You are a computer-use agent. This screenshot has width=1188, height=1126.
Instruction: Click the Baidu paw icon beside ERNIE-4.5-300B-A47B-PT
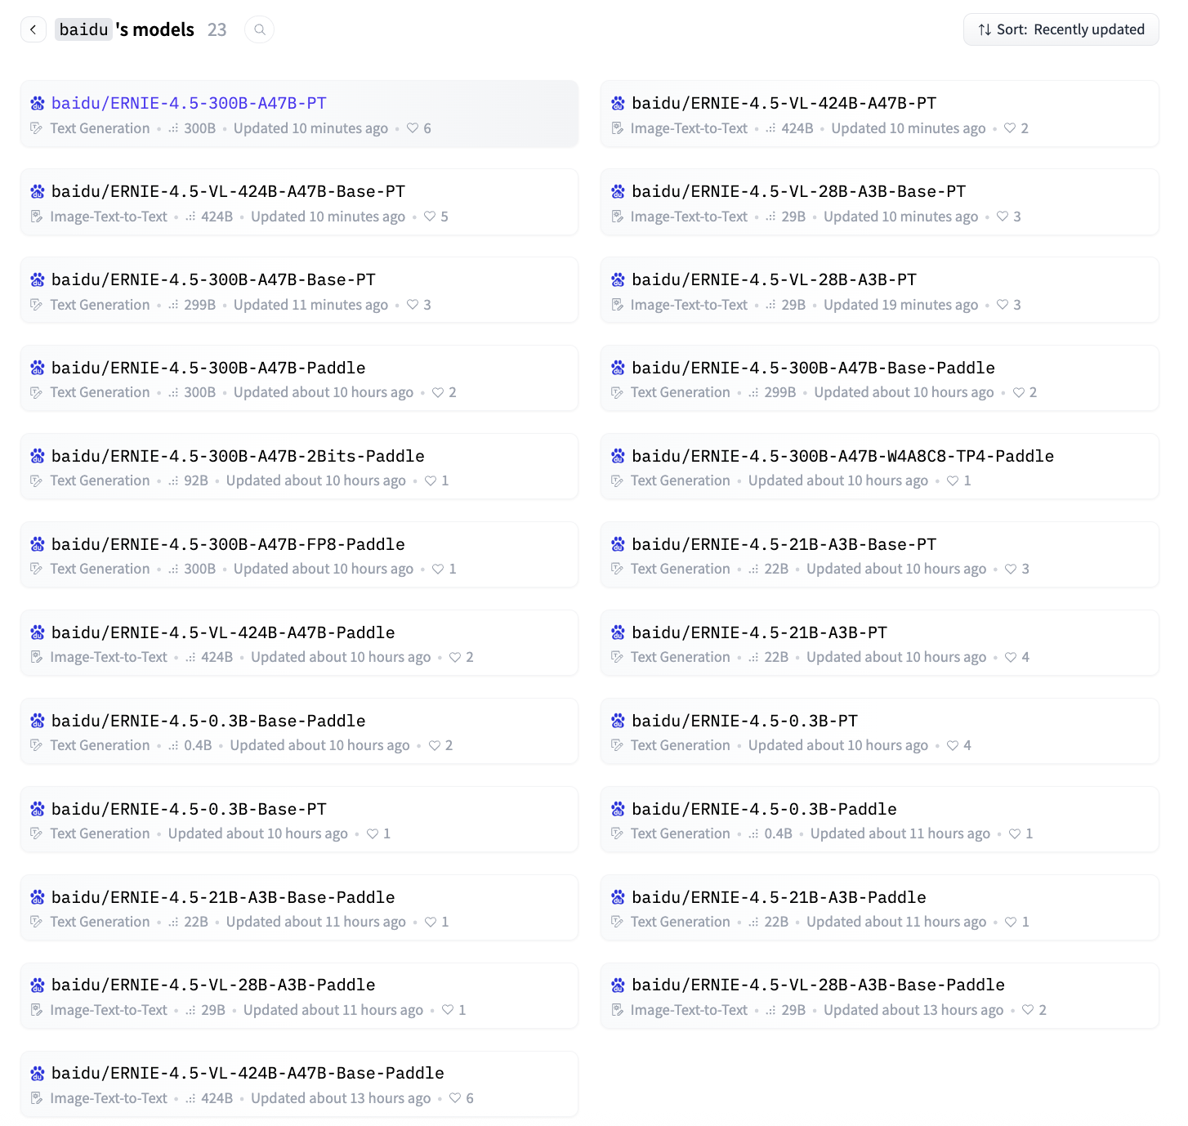pyautogui.click(x=38, y=104)
